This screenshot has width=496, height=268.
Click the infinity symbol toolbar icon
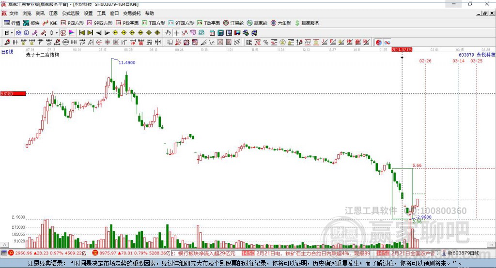tap(387, 43)
